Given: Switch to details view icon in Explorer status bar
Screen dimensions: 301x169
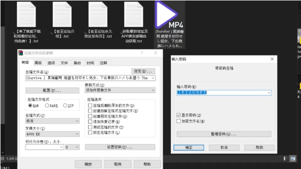Looking at the screenshot, I should (286, 158).
